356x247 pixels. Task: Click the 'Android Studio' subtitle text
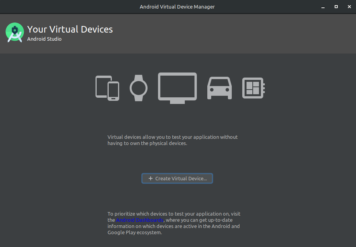point(44,39)
